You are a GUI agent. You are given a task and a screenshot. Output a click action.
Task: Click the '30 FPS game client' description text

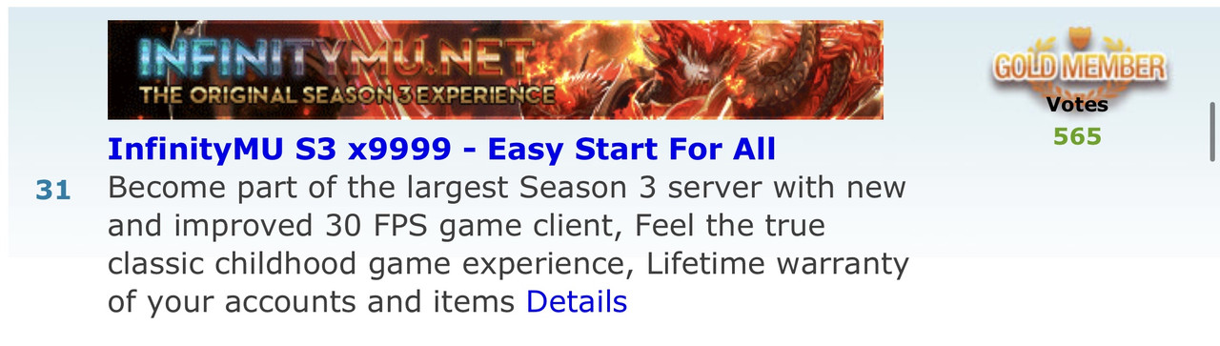tap(467, 226)
